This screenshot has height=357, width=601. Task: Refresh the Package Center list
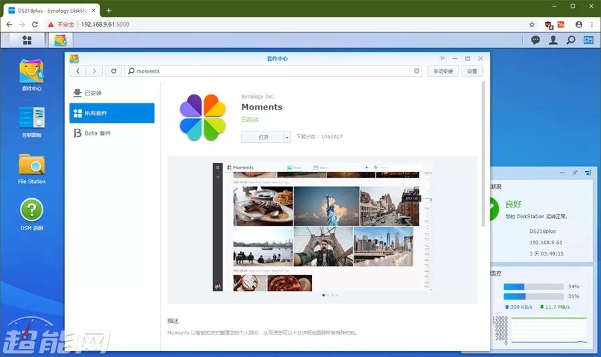[x=114, y=71]
